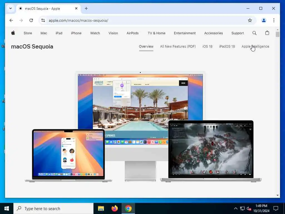
Task: Expand the tab search dropdown arrow
Action: point(11,8)
